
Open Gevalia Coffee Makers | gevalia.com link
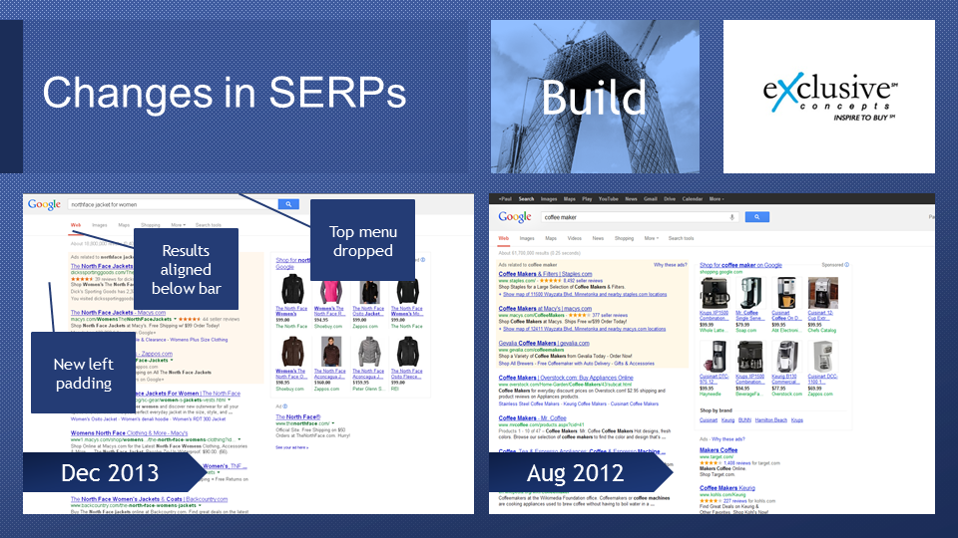tap(544, 343)
